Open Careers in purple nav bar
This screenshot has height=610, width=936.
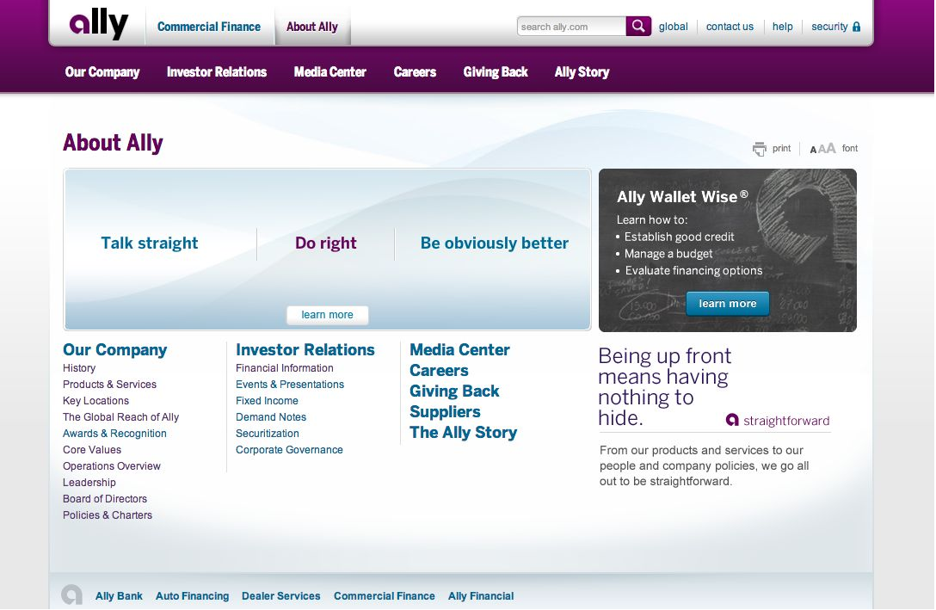pos(415,72)
